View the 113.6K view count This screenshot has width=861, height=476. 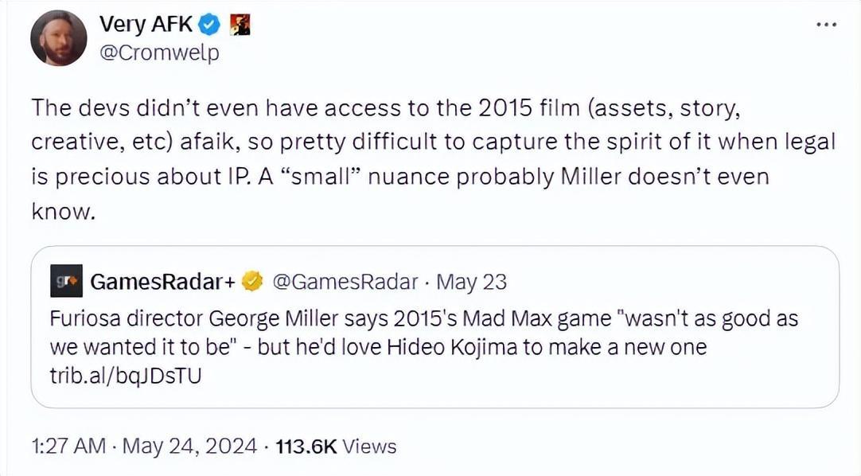307,446
